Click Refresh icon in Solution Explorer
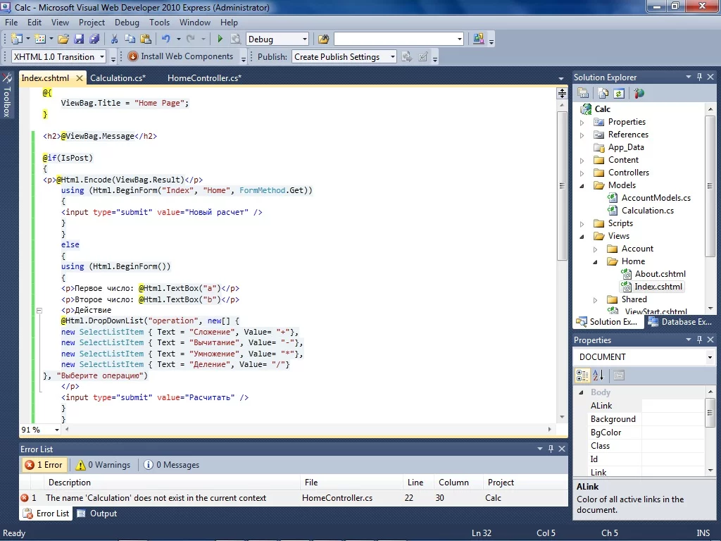Screen dimensions: 721x541 click(619, 93)
